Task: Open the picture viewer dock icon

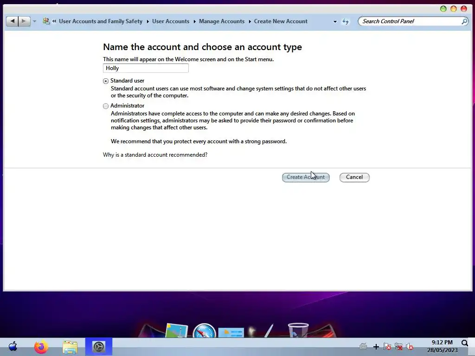Action: [176, 330]
